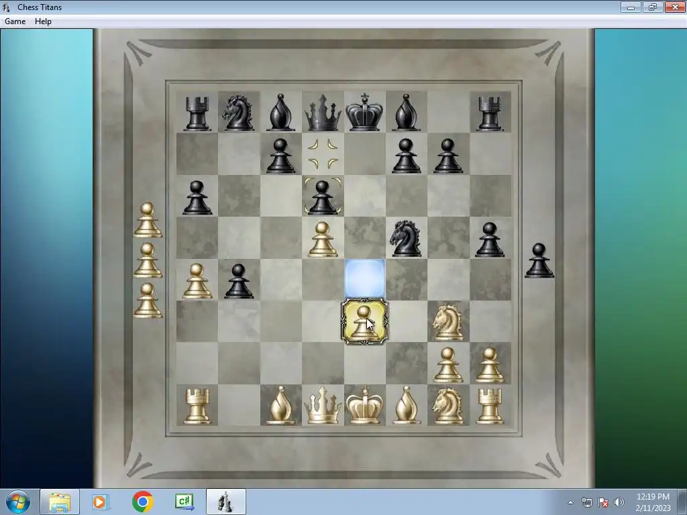Open Google Chrome from the taskbar

pyautogui.click(x=142, y=502)
